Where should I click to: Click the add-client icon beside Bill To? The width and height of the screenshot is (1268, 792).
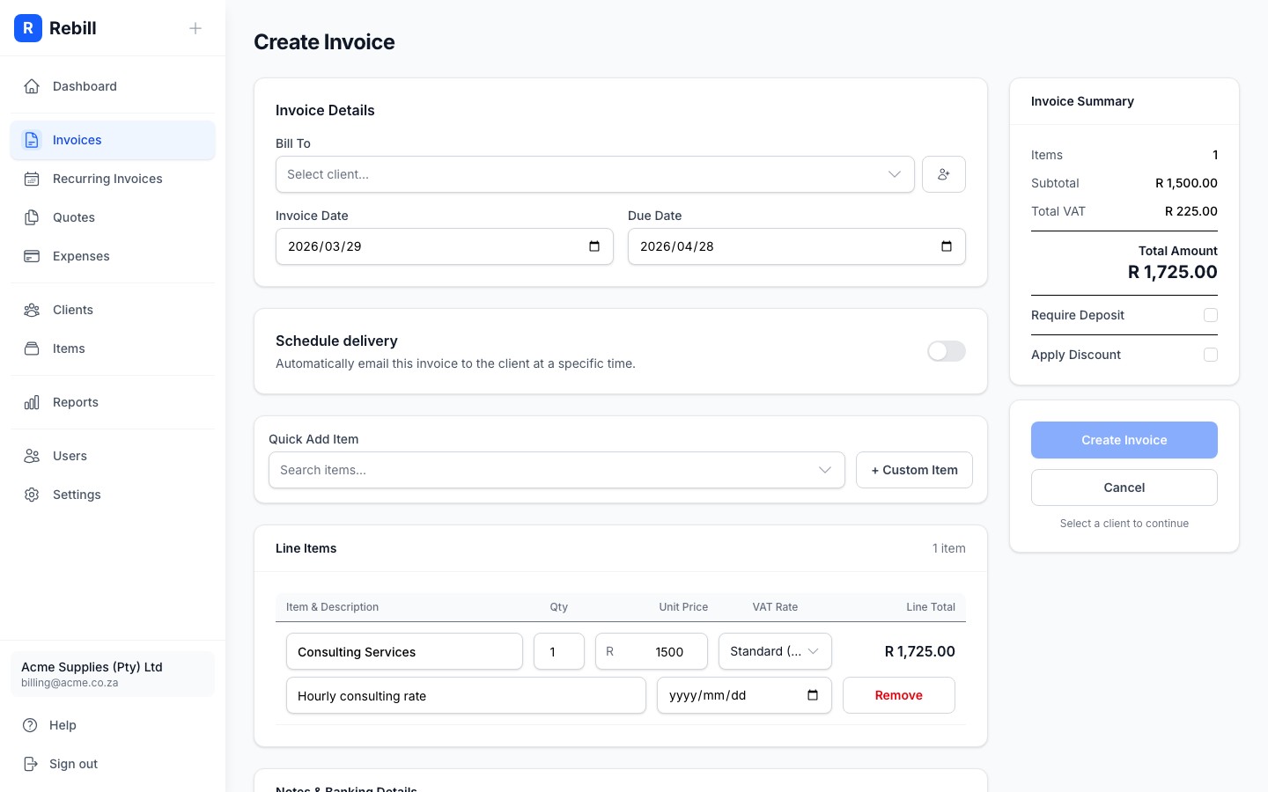943,174
